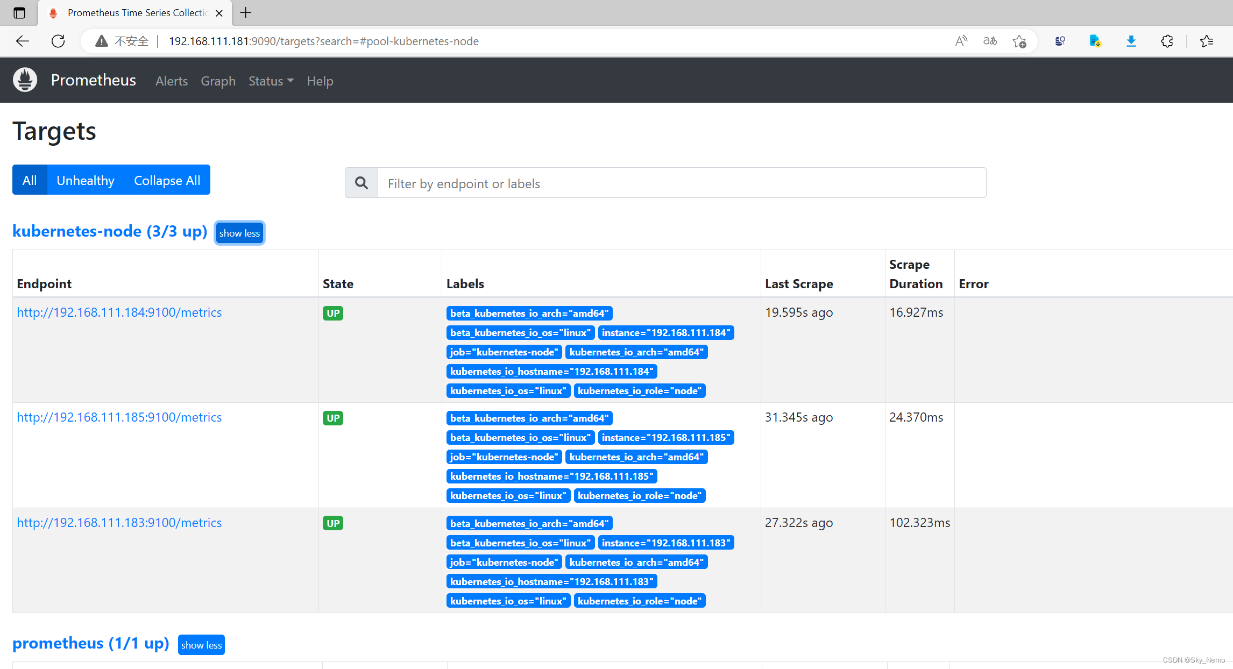Click instance="192.168.111.184" label
The image size is (1233, 669).
pyautogui.click(x=666, y=333)
